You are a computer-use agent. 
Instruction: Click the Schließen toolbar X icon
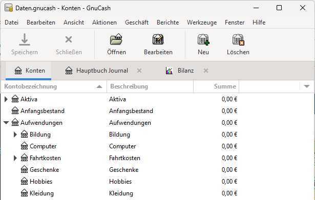69,39
